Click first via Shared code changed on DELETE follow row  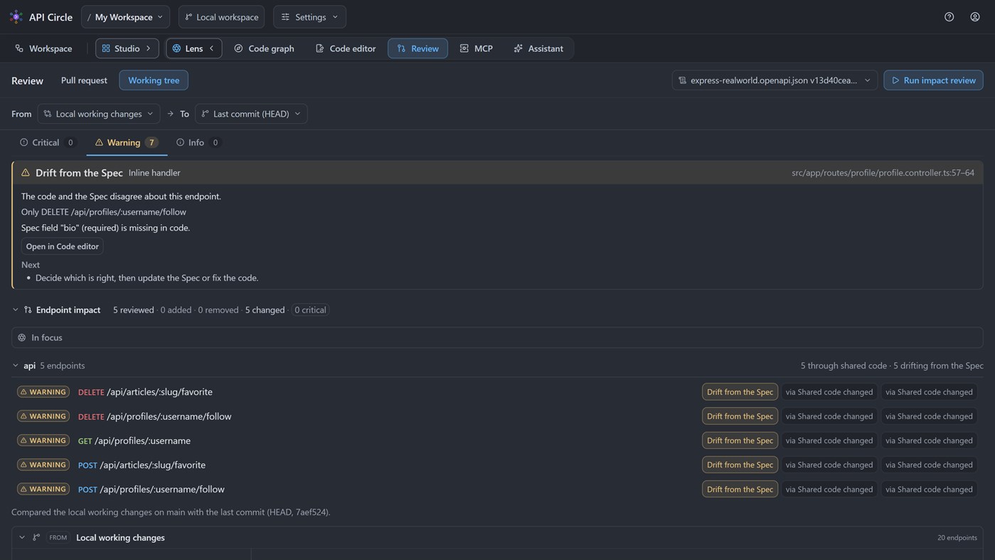point(829,416)
